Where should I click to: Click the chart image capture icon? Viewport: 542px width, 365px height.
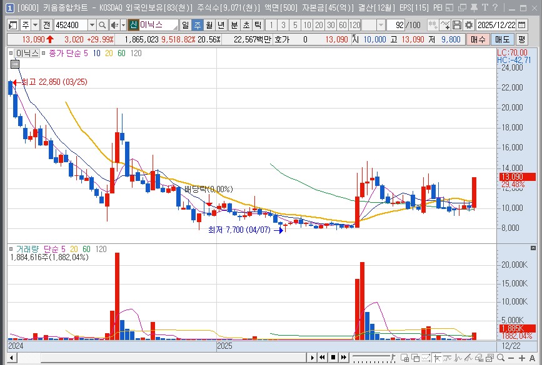pyautogui.click(x=490, y=358)
